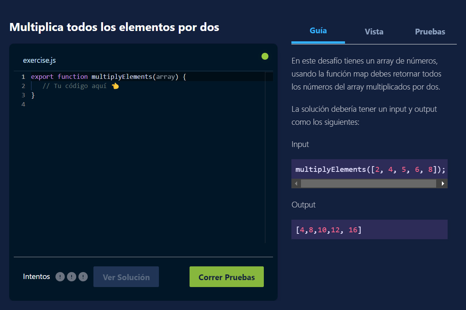Click the input example multiplyElements([2, 4, 5, 6, 8]) code
This screenshot has width=466, height=310.
coord(371,169)
